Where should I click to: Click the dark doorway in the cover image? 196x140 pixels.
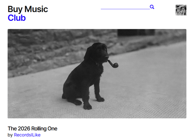coord(136,32)
